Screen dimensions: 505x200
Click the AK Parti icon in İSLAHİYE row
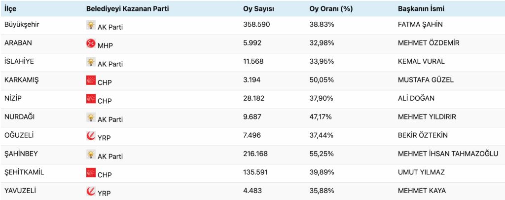click(91, 62)
